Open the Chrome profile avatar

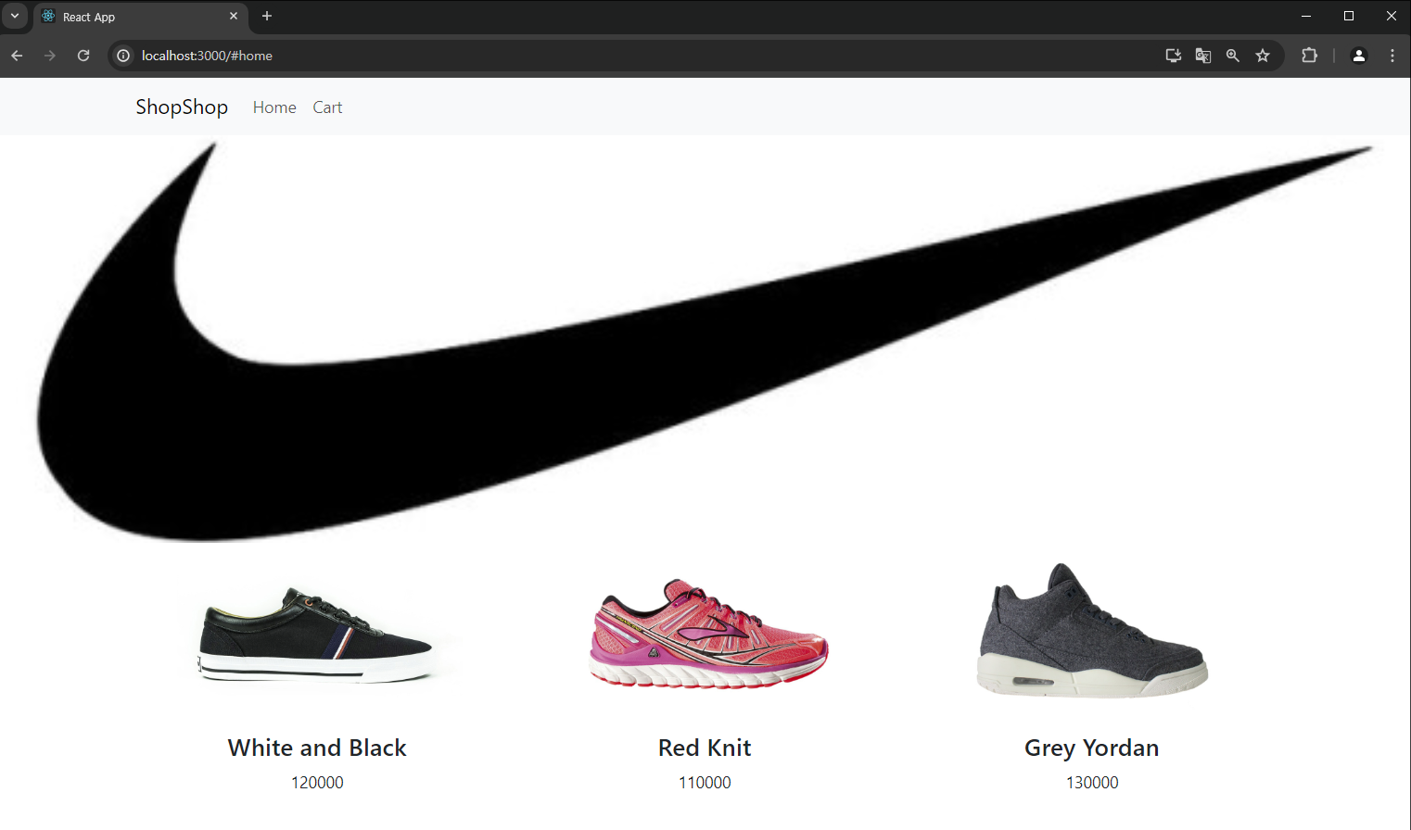(1359, 56)
